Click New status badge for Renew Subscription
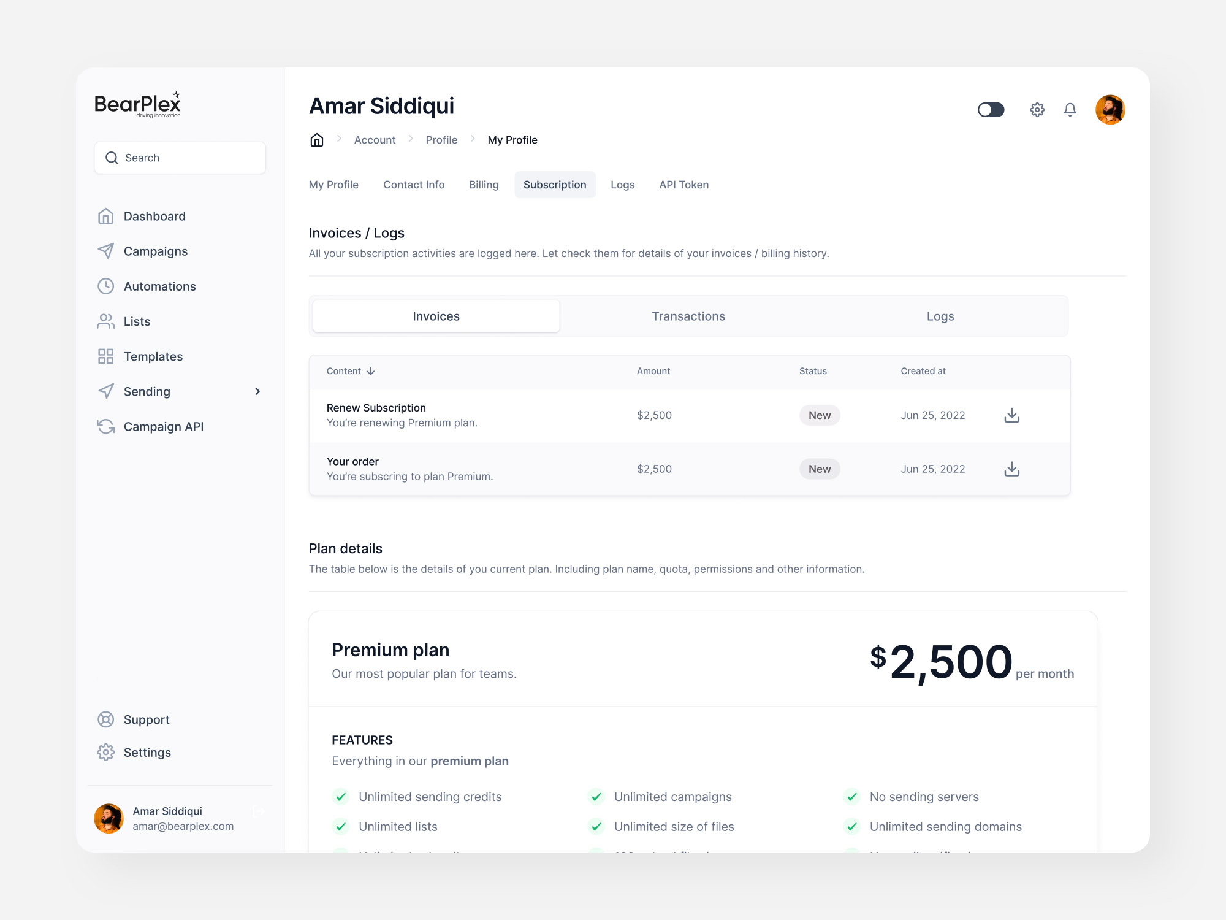Viewport: 1226px width, 920px height. pyautogui.click(x=820, y=415)
